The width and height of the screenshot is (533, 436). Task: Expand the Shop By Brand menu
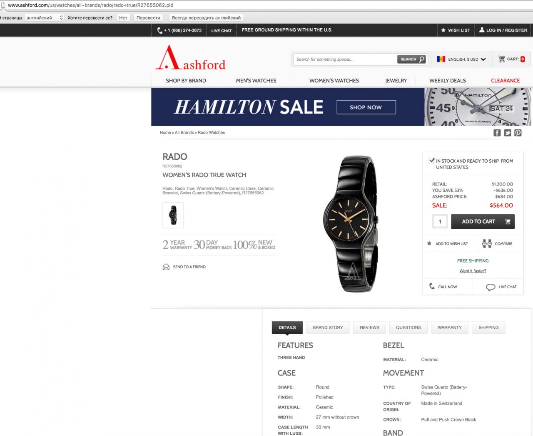(x=186, y=81)
